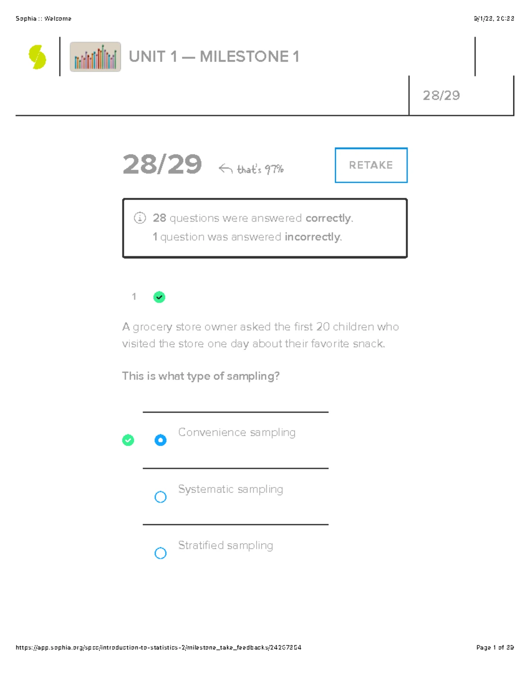The height and width of the screenshot is (687, 530).
Task: Pick the Stratified sampling radio button
Action: (160, 553)
